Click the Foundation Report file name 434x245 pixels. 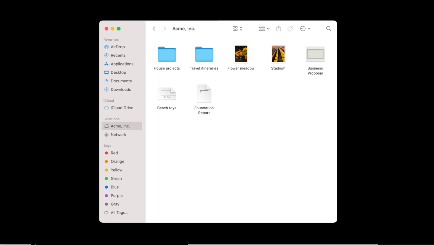(204, 110)
